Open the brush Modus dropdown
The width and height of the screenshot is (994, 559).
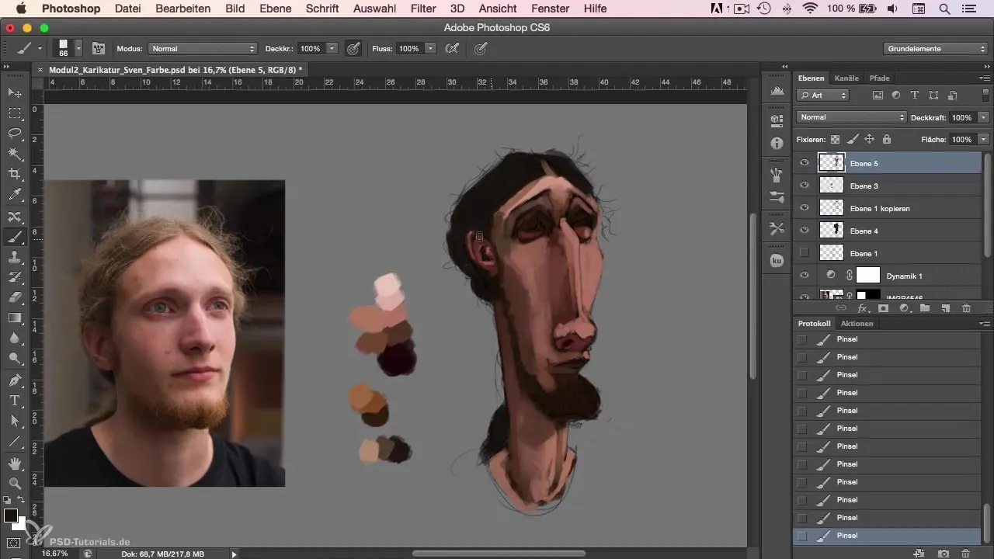click(202, 48)
